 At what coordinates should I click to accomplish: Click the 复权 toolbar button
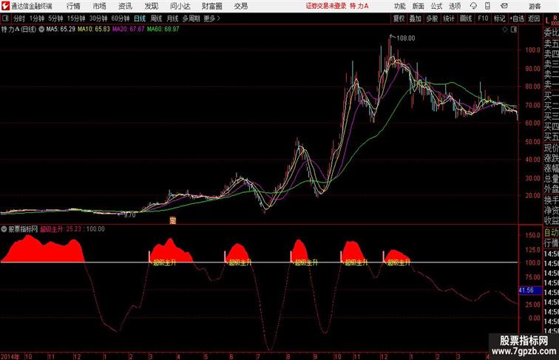[399, 18]
